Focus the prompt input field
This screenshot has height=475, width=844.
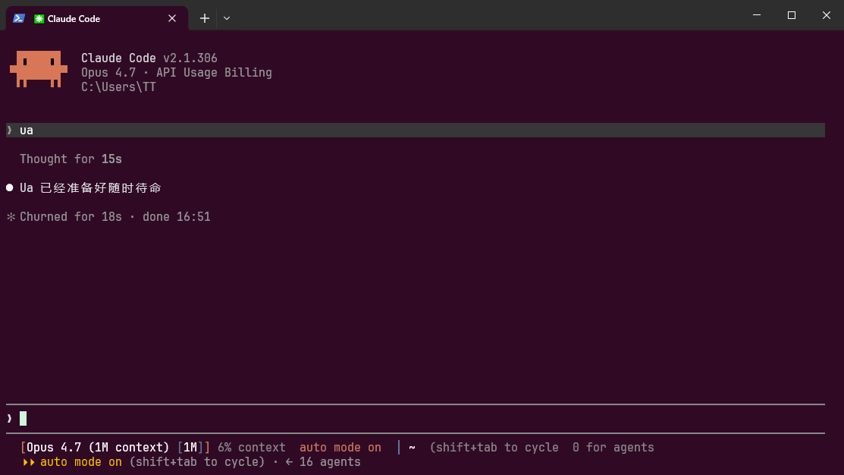pyautogui.click(x=415, y=418)
